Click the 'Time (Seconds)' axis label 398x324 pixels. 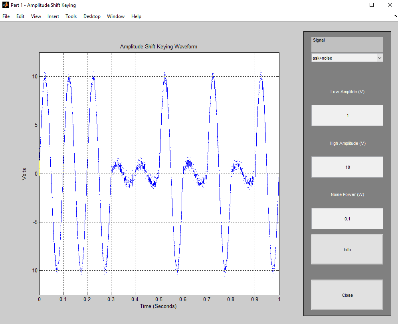(158, 306)
